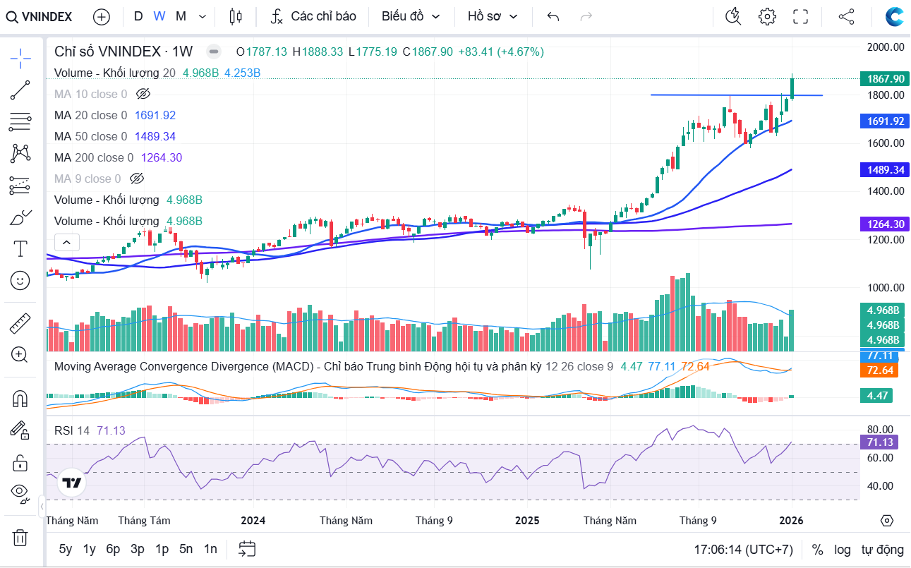The height and width of the screenshot is (568, 911).
Task: Choose the text annotation tool
Action: [20, 248]
